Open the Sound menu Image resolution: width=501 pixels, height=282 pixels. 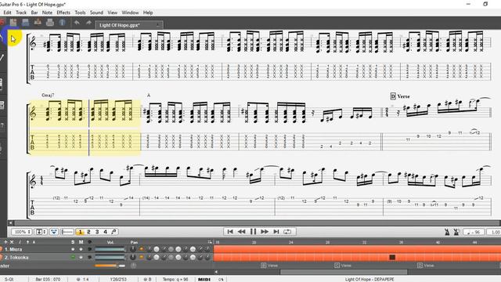point(96,13)
